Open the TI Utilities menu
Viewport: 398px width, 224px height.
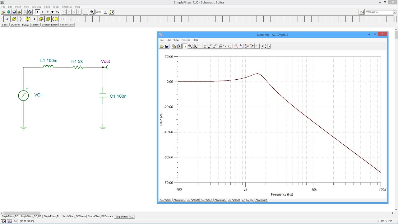point(67,7)
